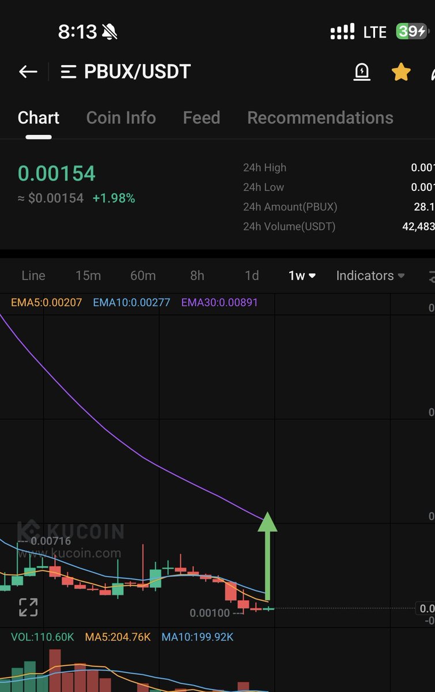Screen dimensions: 435x692
Task: Tap the latest green weekly candle
Action: 268,608
